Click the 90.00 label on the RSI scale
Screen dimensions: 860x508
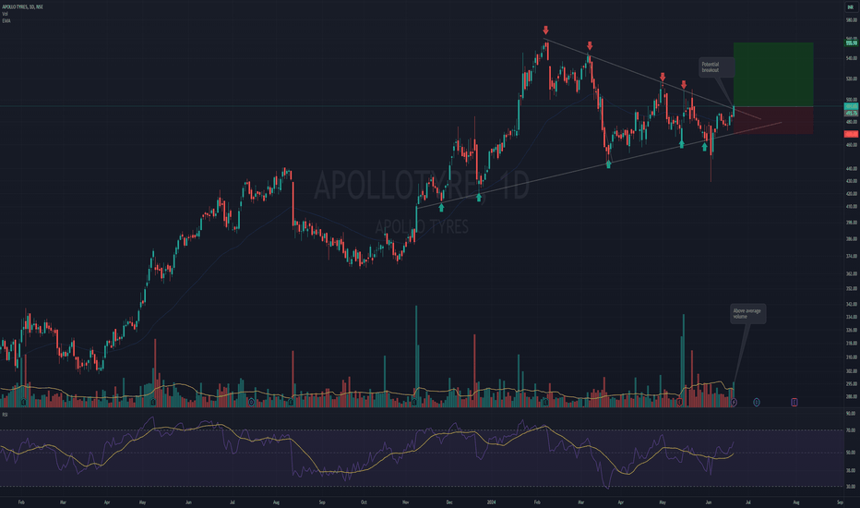pos(851,414)
